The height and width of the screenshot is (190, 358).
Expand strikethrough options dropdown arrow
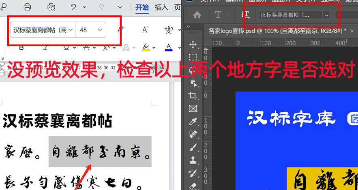pos(94,48)
